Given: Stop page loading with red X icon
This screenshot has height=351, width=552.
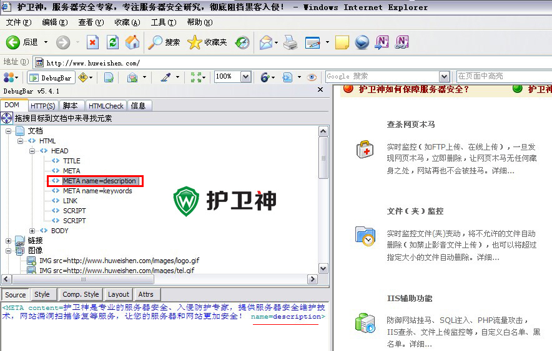Looking at the screenshot, I should click(x=92, y=42).
